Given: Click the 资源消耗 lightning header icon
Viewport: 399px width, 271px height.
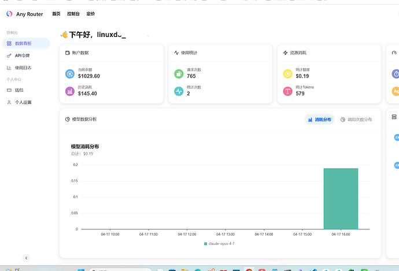Looking at the screenshot, I should [285, 53].
